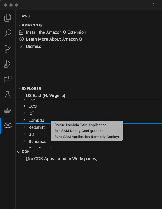This screenshot has width=162, height=209.
Task: Open the Extensions view in the activity bar
Action: [x=7, y=80]
